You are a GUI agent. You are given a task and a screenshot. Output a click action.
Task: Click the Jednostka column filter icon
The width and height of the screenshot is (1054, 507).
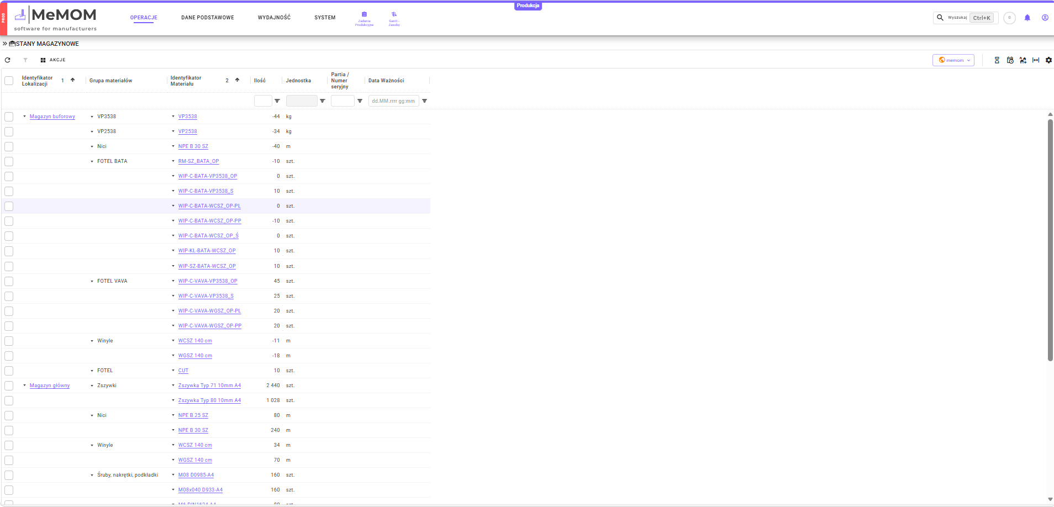click(x=323, y=101)
